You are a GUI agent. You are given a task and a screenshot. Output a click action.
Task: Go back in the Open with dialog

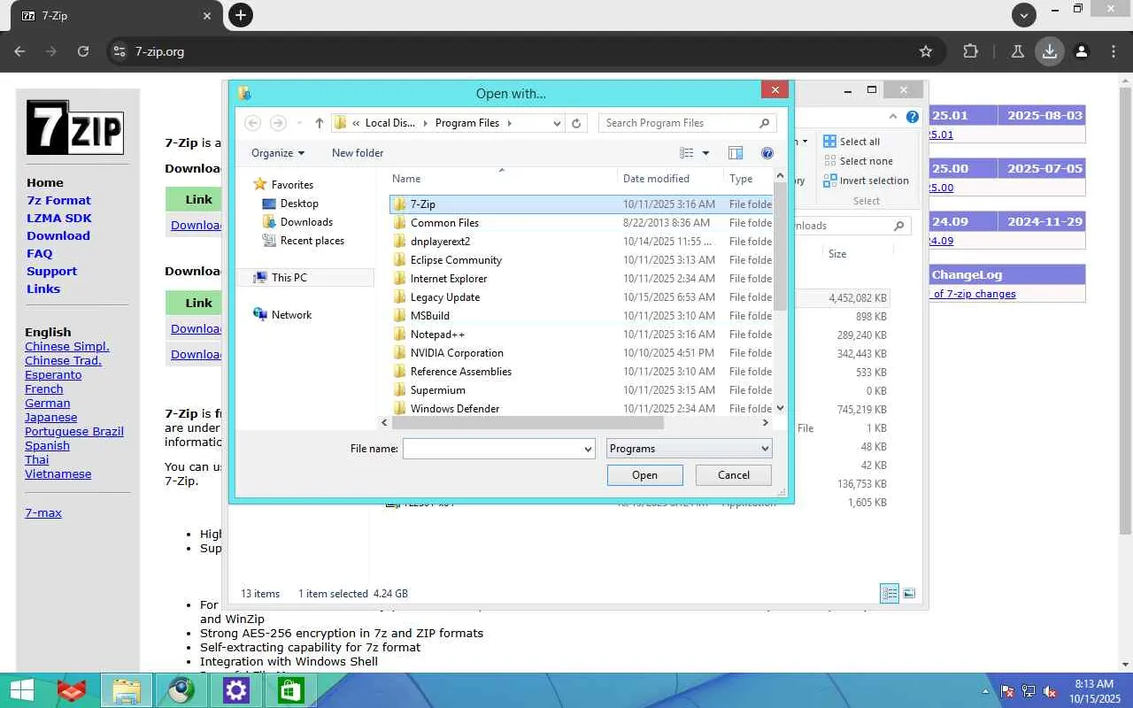[x=252, y=123]
